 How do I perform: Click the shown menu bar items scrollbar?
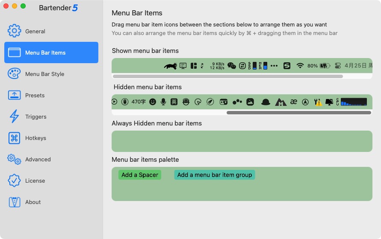pos(228,76)
